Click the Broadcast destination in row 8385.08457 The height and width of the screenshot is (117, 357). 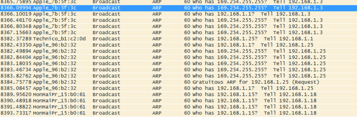click(106, 88)
